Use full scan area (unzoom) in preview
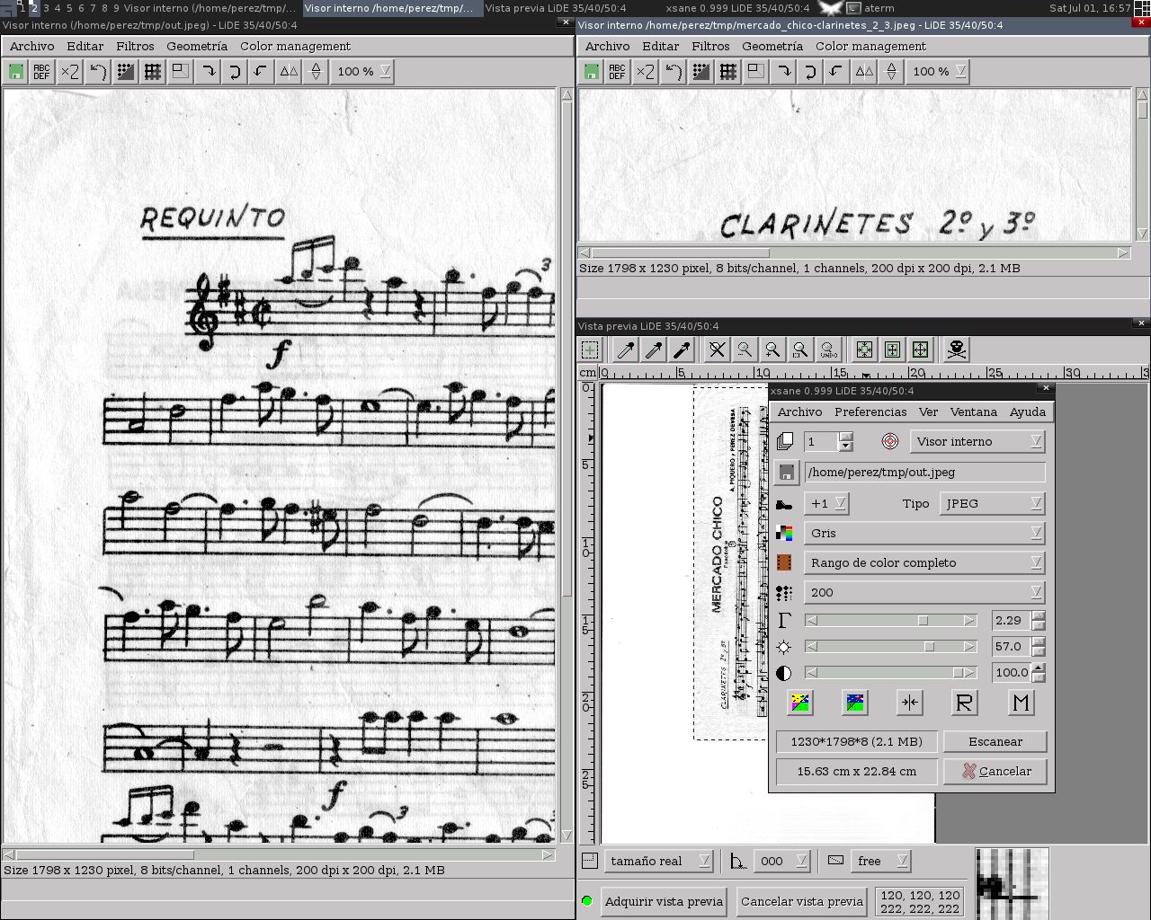The height and width of the screenshot is (920, 1151). pos(717,349)
